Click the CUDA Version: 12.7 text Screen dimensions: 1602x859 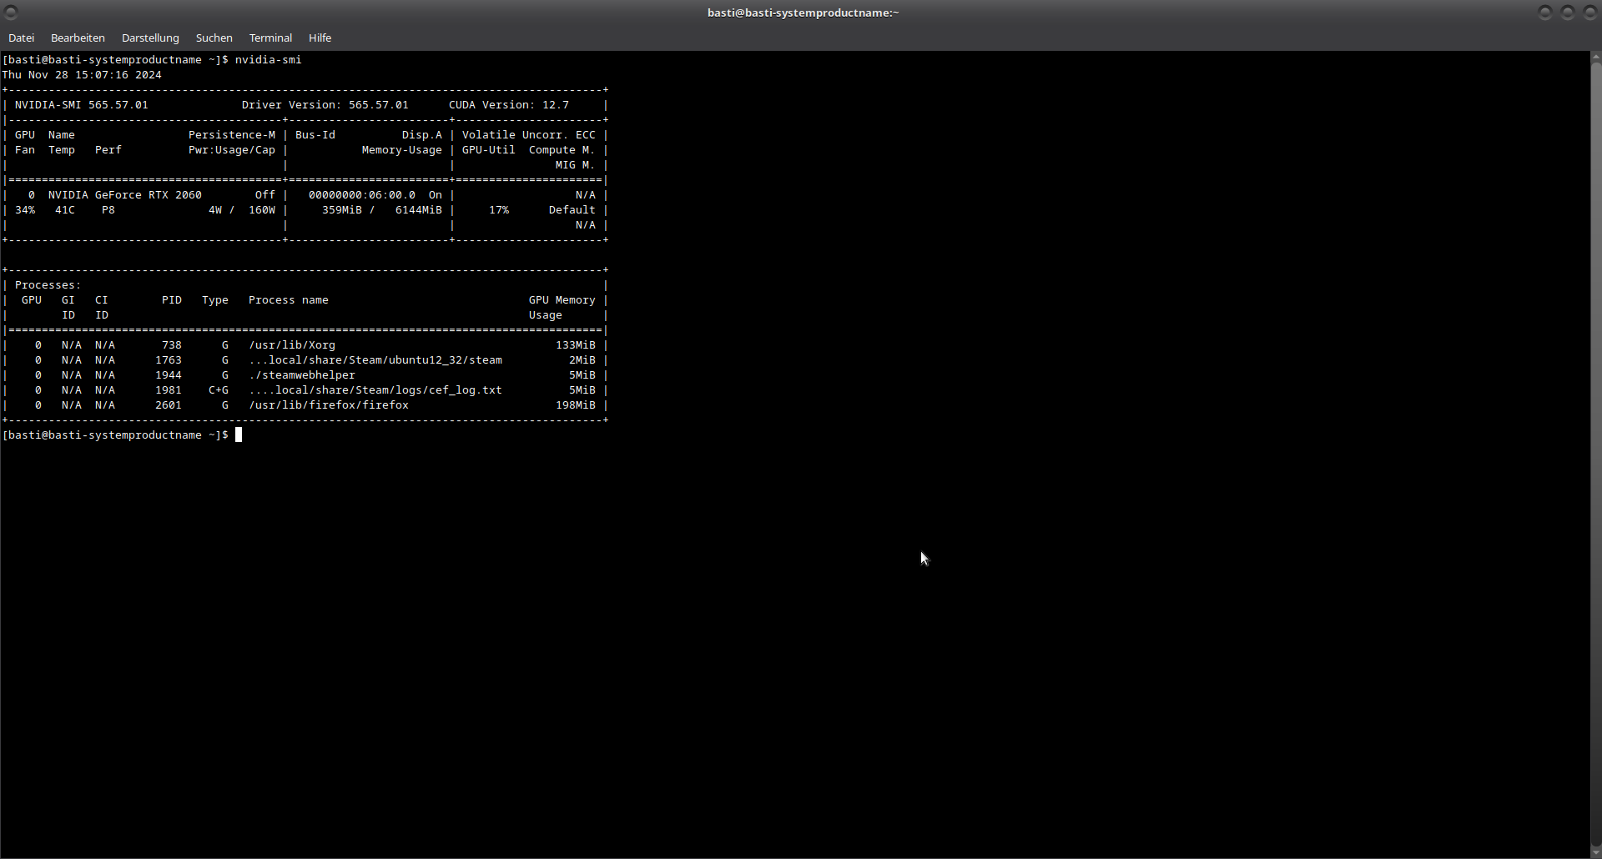pyautogui.click(x=509, y=105)
